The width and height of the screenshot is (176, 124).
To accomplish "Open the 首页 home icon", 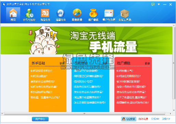I will (13, 14).
